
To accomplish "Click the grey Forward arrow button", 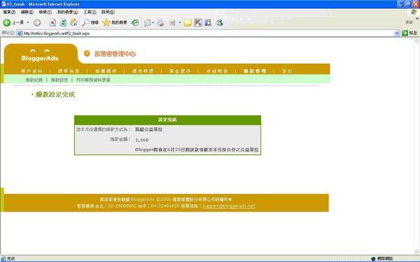I will [x=37, y=23].
